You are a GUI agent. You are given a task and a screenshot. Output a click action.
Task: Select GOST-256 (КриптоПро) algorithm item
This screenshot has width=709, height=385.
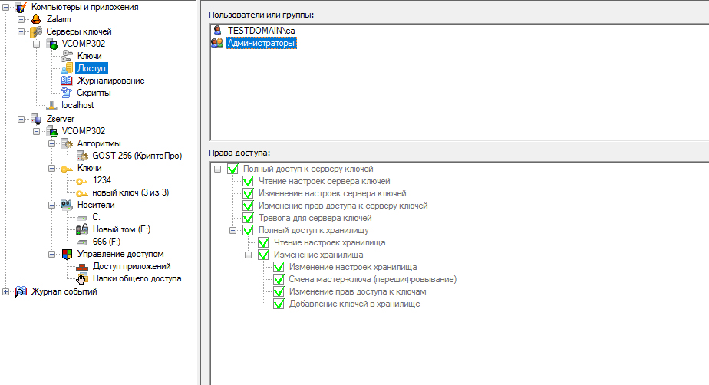[137, 156]
